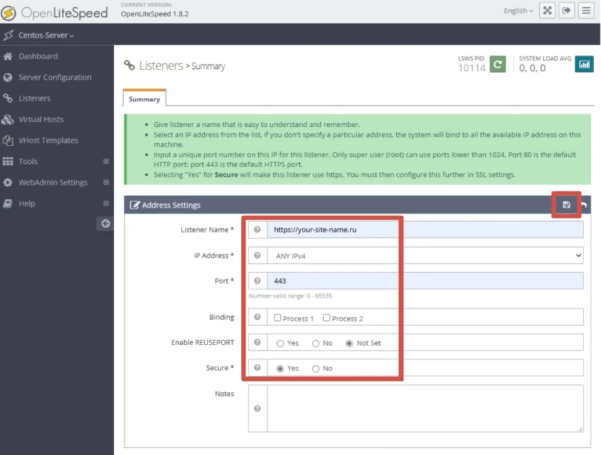Collapse sidebar with the left arrow icon
The height and width of the screenshot is (455, 601).
point(105,224)
